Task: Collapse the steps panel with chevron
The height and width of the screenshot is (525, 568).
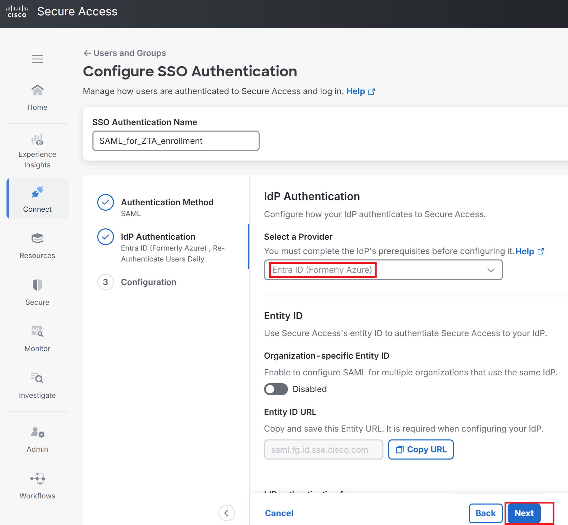Action: coord(227,513)
